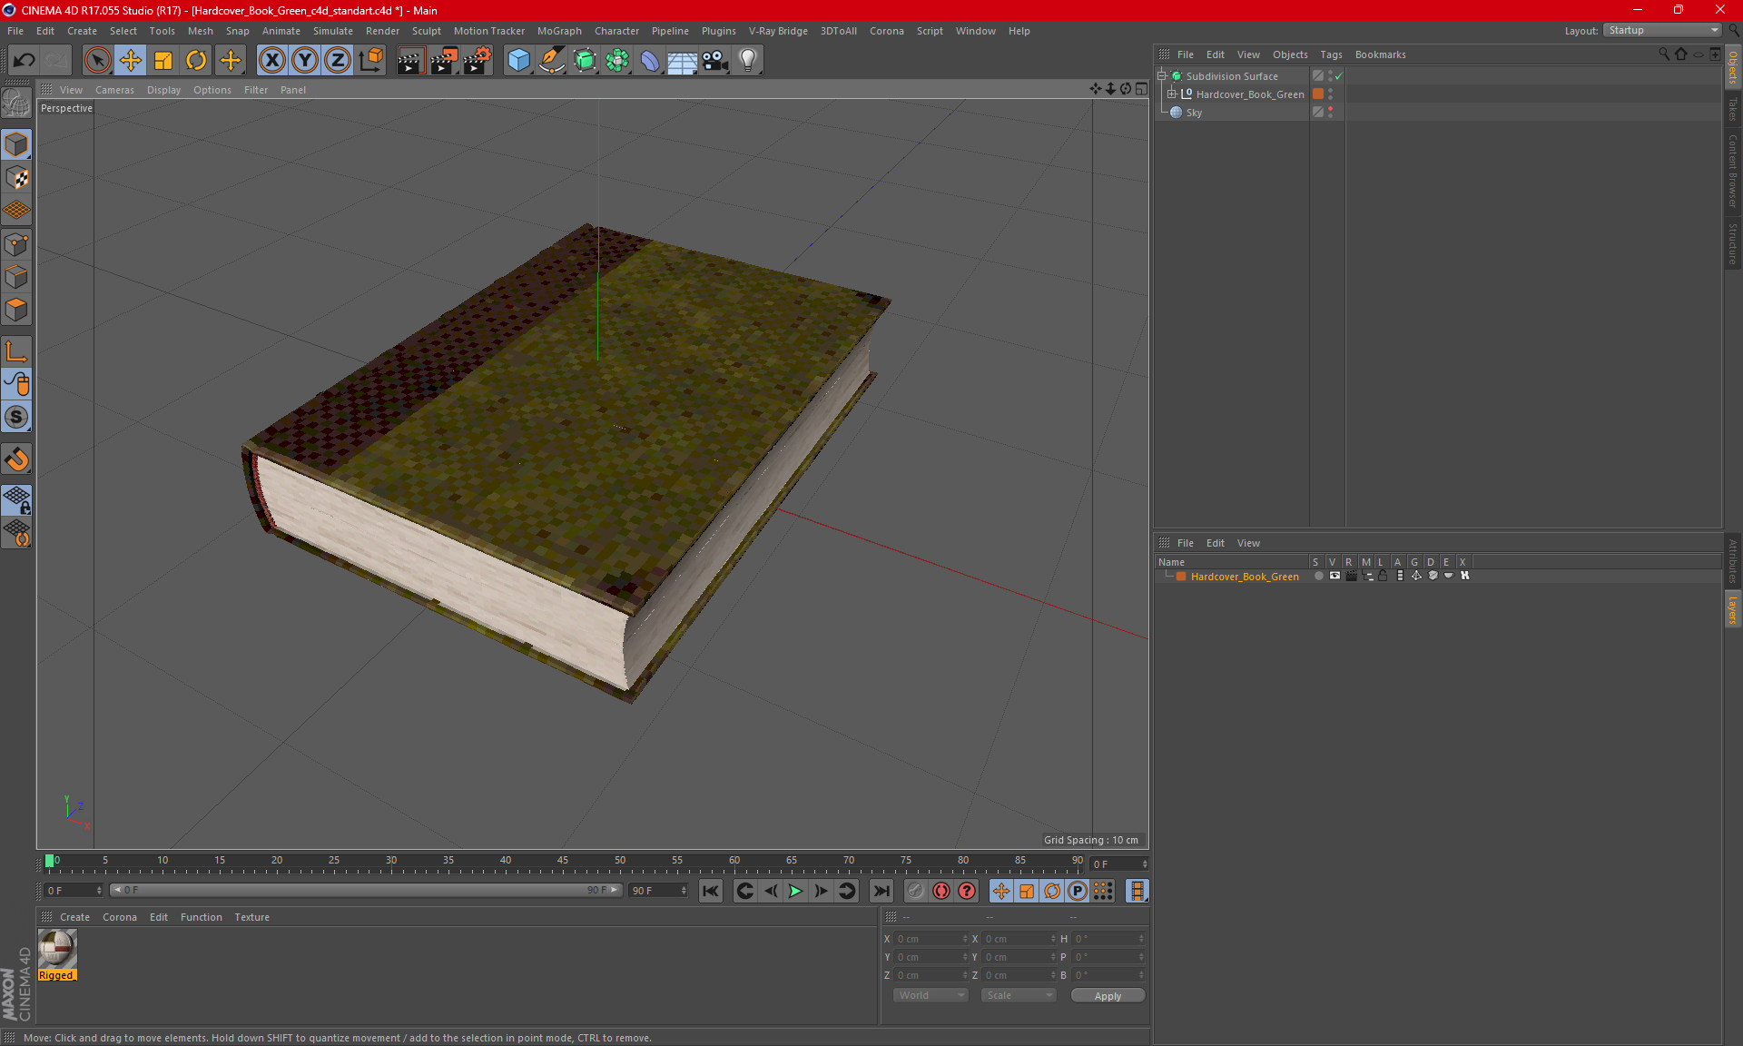Image resolution: width=1743 pixels, height=1046 pixels.
Task: Switch to Points mode
Action: (16, 244)
